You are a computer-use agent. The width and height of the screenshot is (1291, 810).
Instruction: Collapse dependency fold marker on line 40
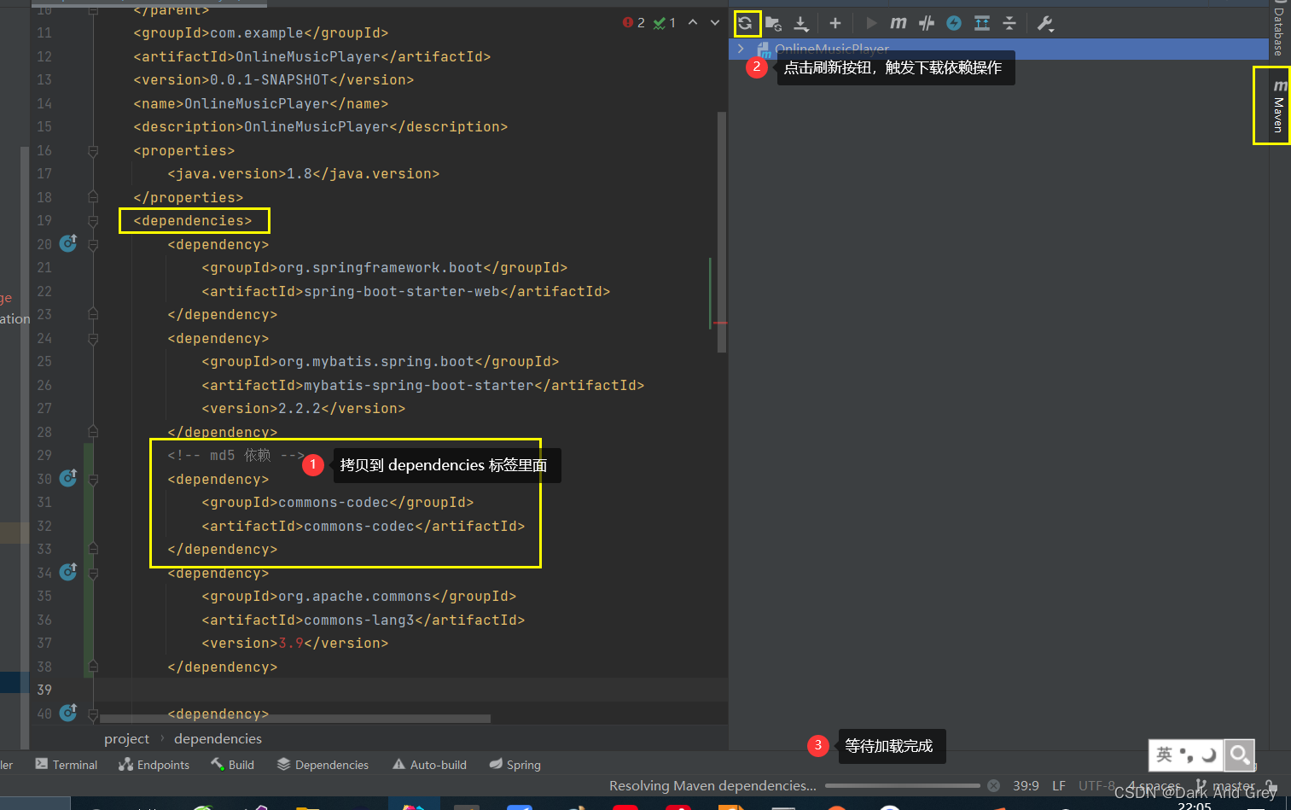pos(93,714)
